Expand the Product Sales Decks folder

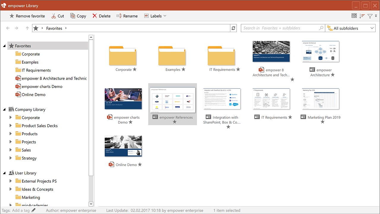[11, 125]
